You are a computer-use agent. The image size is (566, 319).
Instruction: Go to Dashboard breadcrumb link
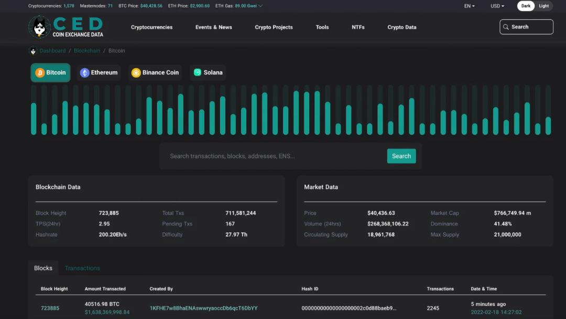click(53, 50)
